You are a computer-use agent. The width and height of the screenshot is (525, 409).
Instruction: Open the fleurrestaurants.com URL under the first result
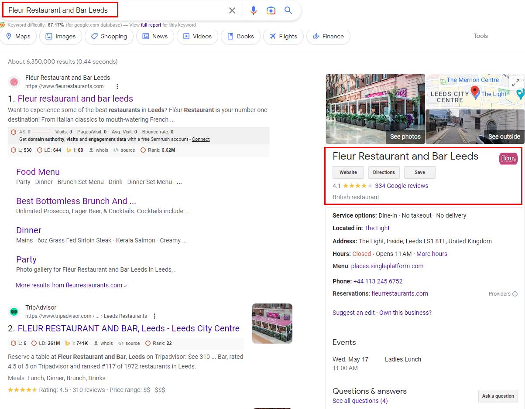(65, 86)
